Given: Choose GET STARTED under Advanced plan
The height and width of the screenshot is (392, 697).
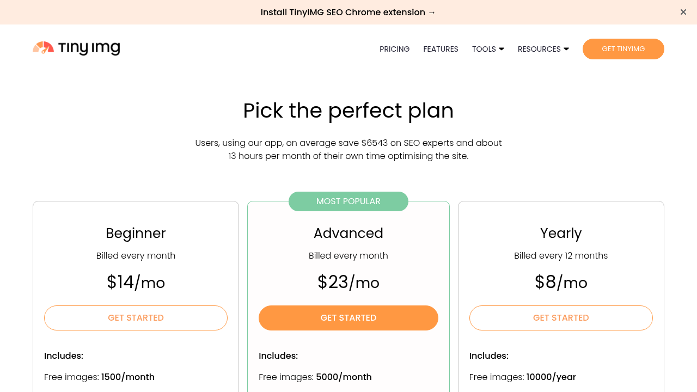Looking at the screenshot, I should coord(348,318).
